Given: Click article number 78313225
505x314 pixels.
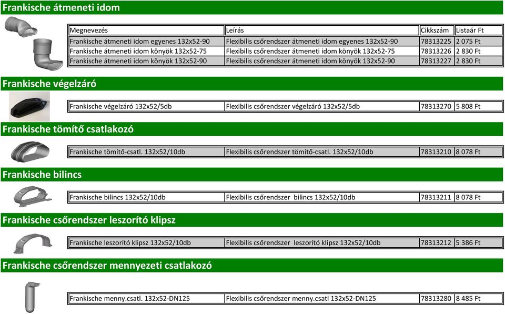Looking at the screenshot, I should click(x=437, y=41).
